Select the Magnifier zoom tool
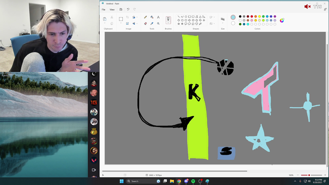This screenshot has width=329, height=185. [158, 24]
